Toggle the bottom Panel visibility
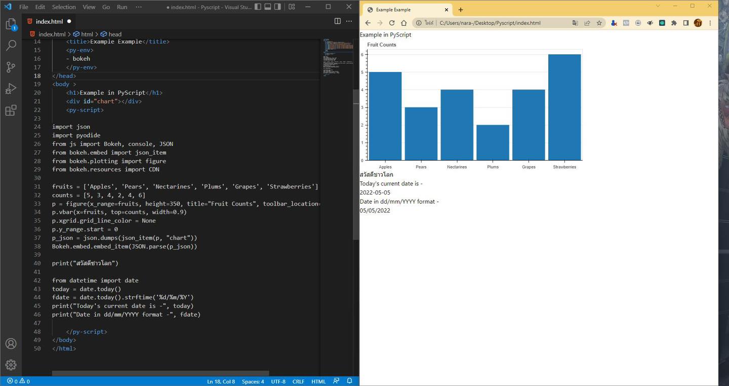The width and height of the screenshot is (729, 386). [269, 7]
